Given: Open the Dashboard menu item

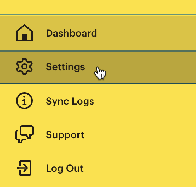Looking at the screenshot, I should coord(98,33).
